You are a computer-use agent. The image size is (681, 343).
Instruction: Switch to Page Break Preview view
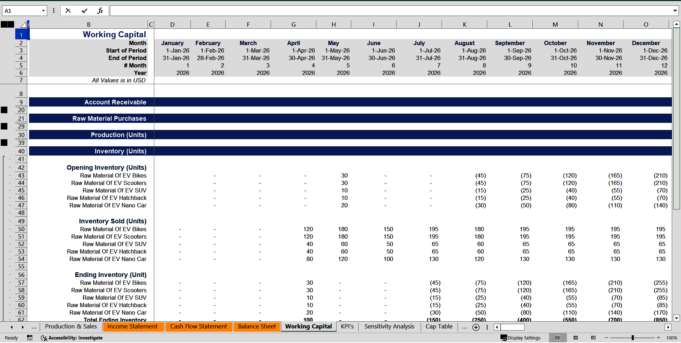pyautogui.click(x=593, y=338)
